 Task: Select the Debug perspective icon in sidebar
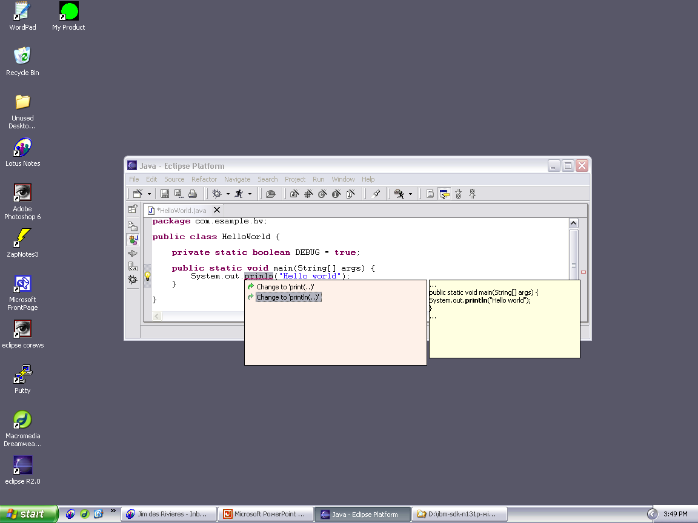click(x=133, y=280)
